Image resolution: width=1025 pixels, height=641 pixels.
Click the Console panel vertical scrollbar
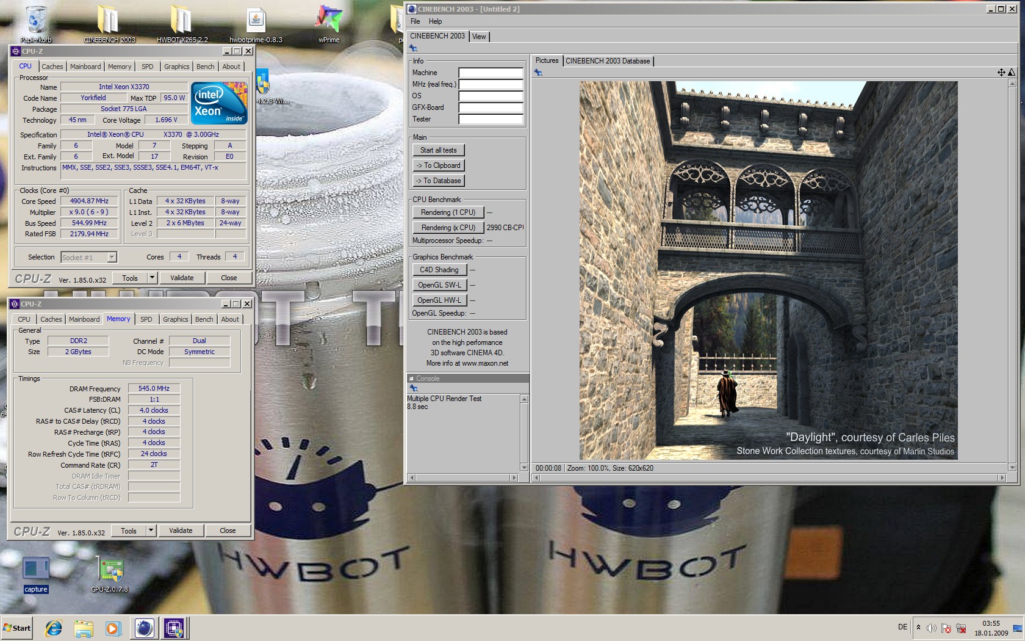click(524, 433)
